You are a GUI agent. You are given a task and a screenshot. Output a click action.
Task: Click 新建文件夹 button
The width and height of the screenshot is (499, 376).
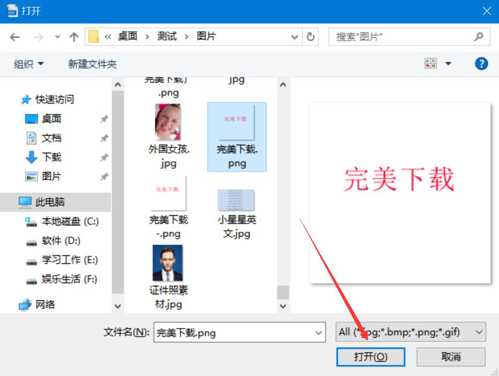(93, 64)
